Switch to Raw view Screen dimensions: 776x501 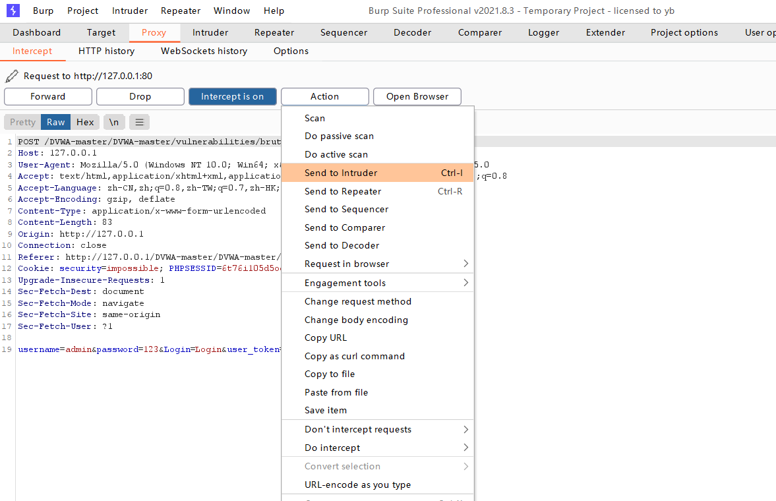56,122
